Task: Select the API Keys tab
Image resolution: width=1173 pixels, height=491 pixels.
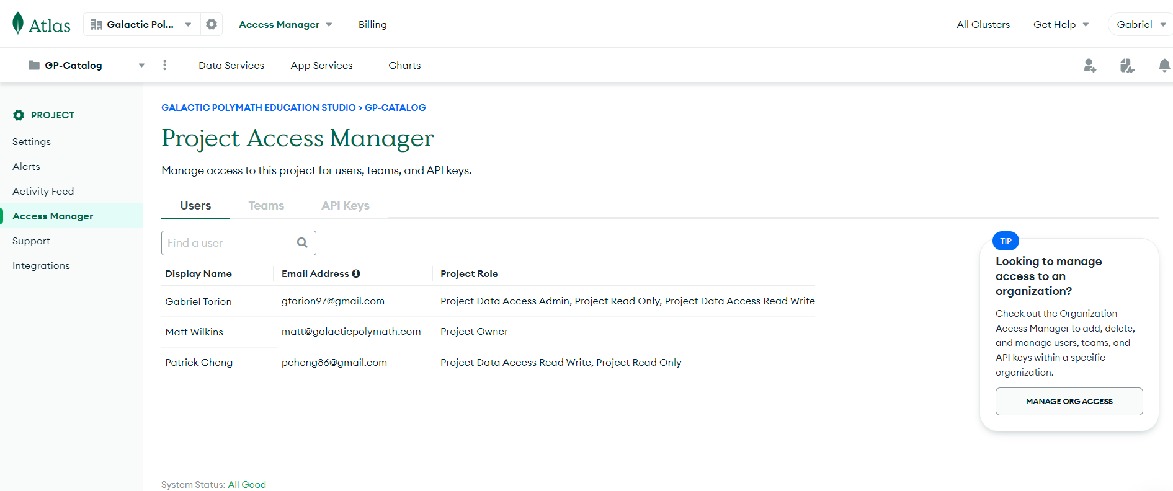Action: (x=346, y=206)
